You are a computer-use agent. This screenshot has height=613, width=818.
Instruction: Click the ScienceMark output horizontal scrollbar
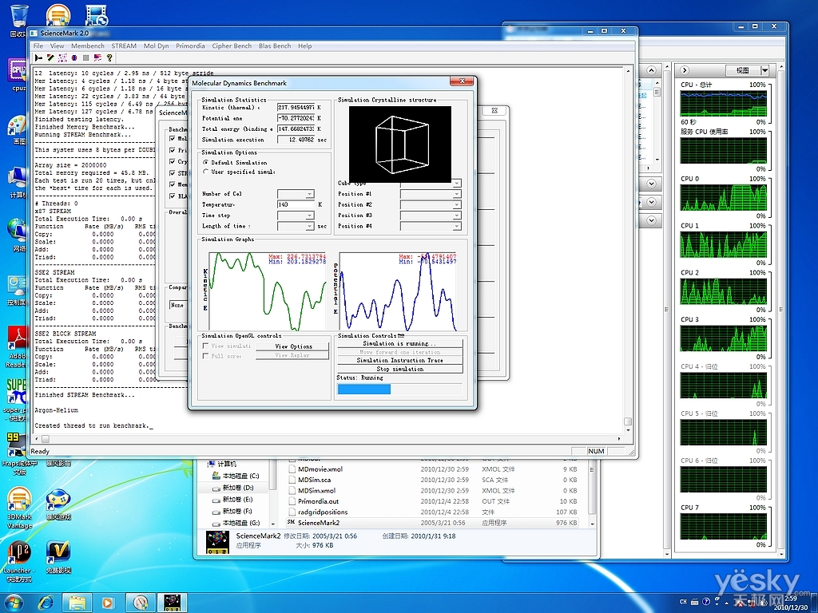pyautogui.click(x=329, y=439)
